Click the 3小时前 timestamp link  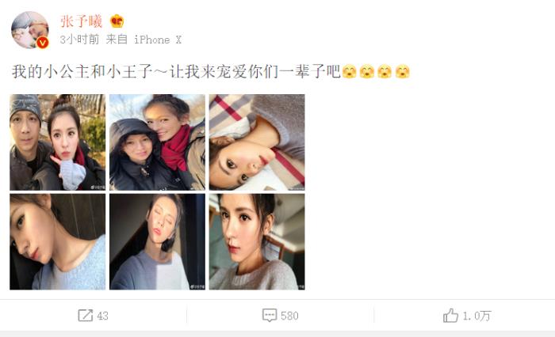(79, 40)
